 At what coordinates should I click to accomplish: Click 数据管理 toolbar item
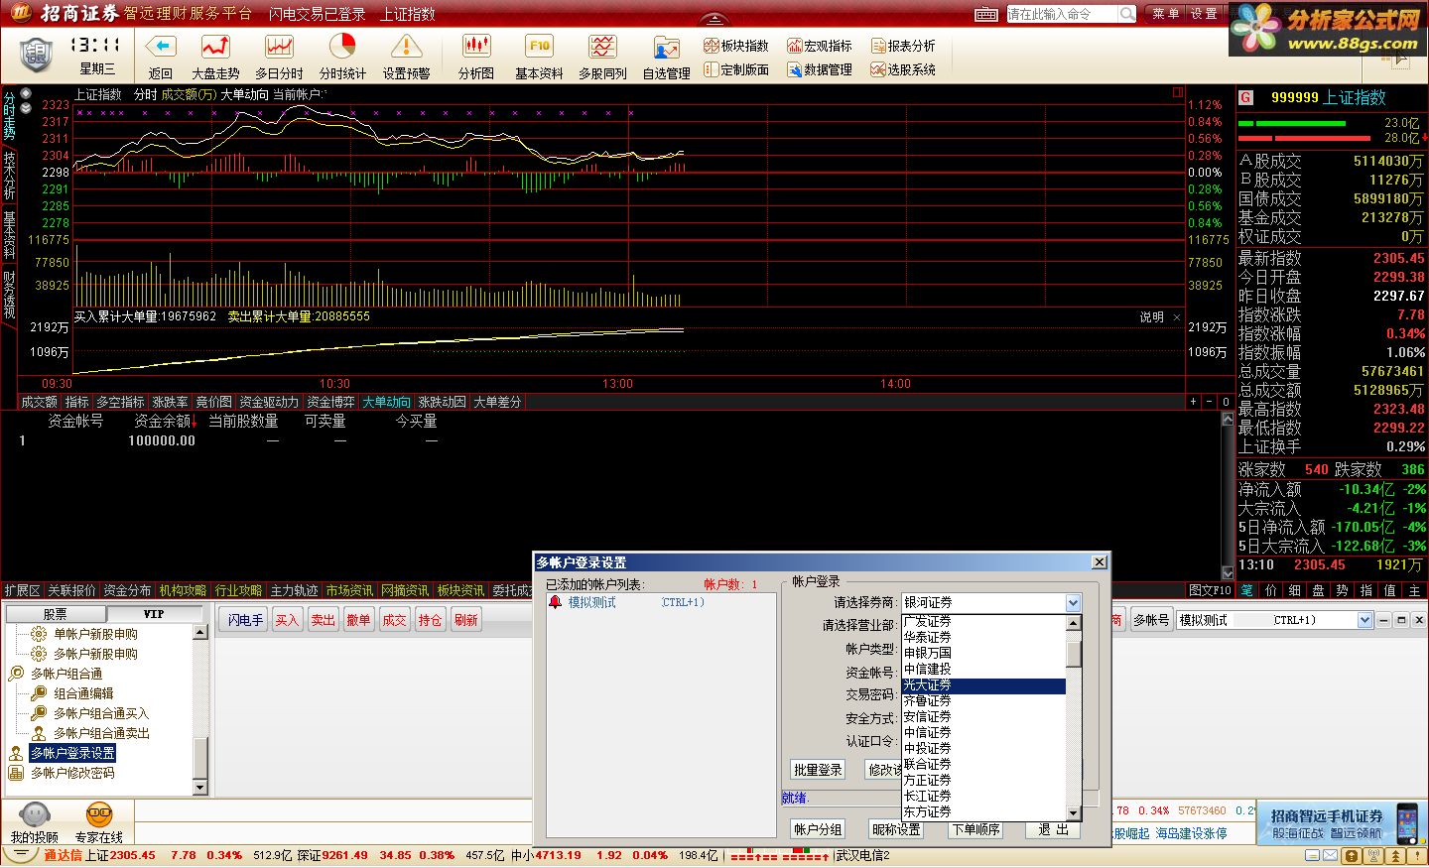(x=820, y=69)
